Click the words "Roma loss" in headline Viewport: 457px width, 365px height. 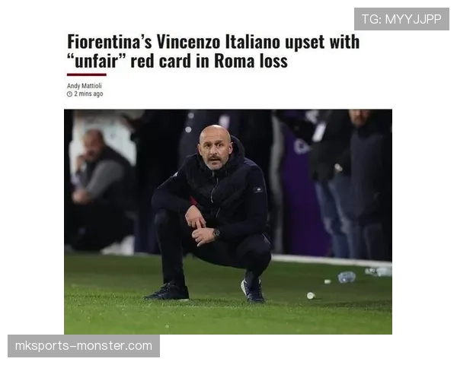(251, 61)
